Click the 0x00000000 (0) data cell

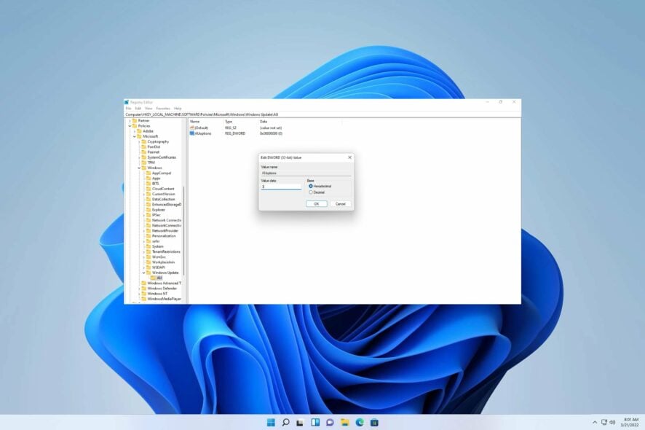point(271,133)
